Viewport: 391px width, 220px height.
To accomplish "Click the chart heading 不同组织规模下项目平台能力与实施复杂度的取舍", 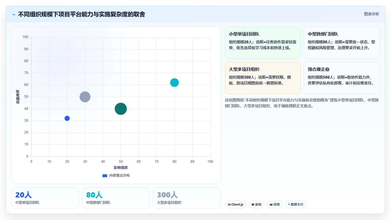I will [x=81, y=14].
